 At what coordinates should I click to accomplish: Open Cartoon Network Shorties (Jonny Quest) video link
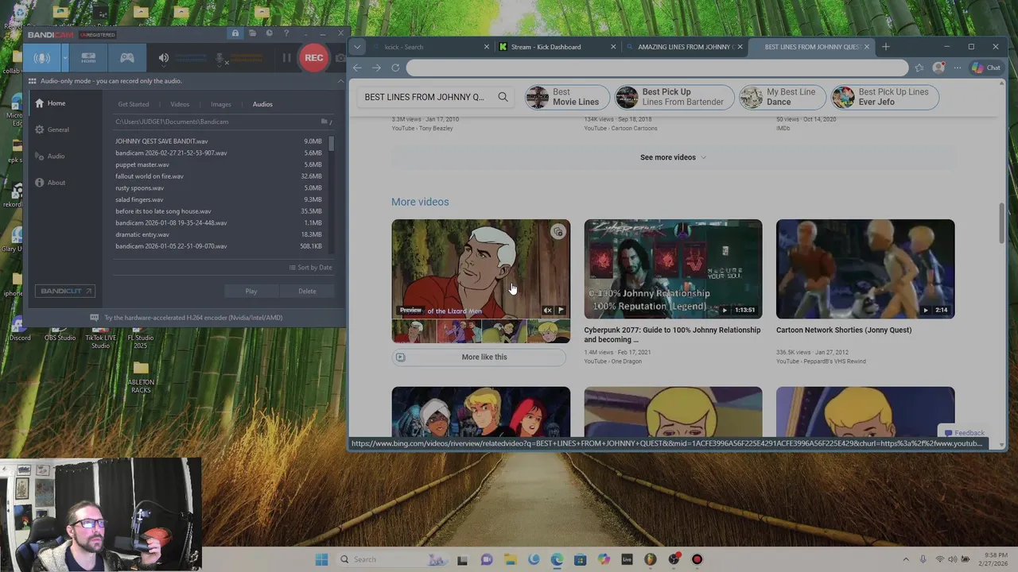[x=844, y=330]
